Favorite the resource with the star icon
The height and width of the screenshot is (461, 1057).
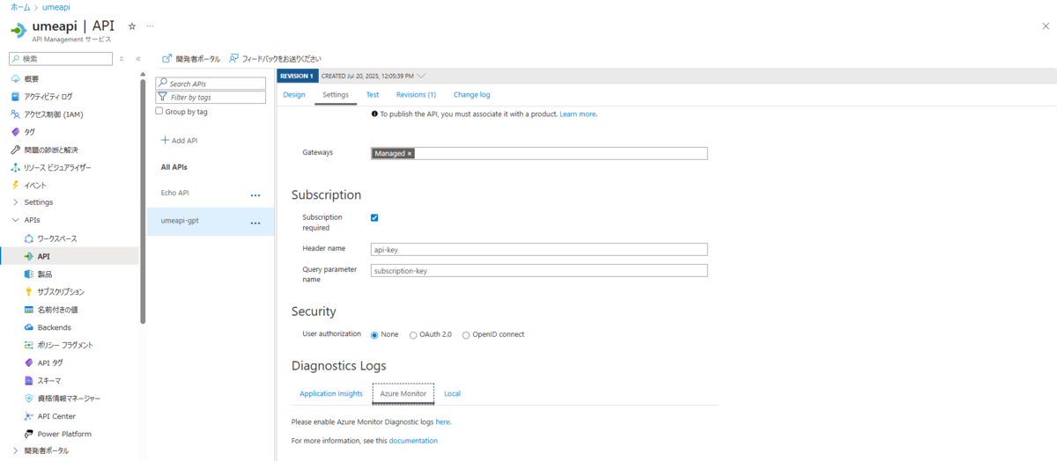pos(132,26)
